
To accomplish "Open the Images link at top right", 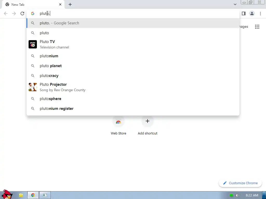I will pyautogui.click(x=244, y=27).
